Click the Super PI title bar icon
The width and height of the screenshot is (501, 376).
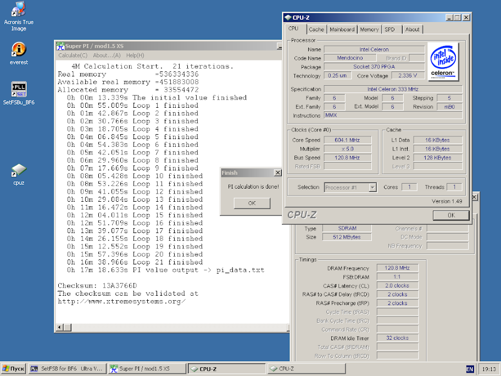click(60, 46)
